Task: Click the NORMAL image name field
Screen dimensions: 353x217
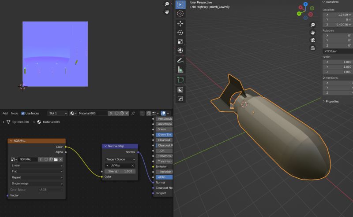Action: [28, 159]
